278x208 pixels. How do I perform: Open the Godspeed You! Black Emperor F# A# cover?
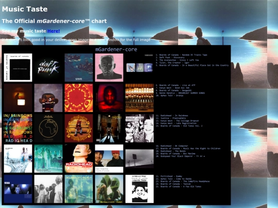pos(140,159)
